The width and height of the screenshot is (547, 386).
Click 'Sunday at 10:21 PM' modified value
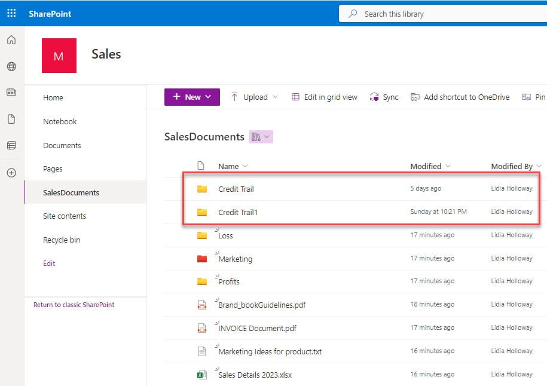(x=439, y=212)
